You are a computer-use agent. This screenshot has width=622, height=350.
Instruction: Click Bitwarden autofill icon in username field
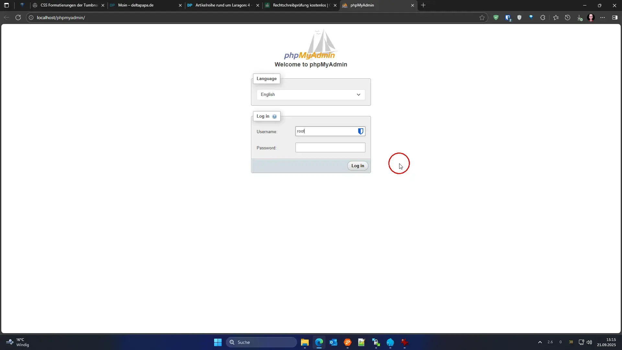click(361, 131)
